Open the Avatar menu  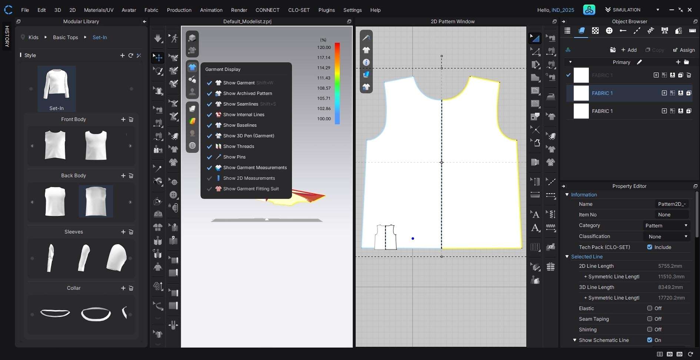[x=129, y=10]
